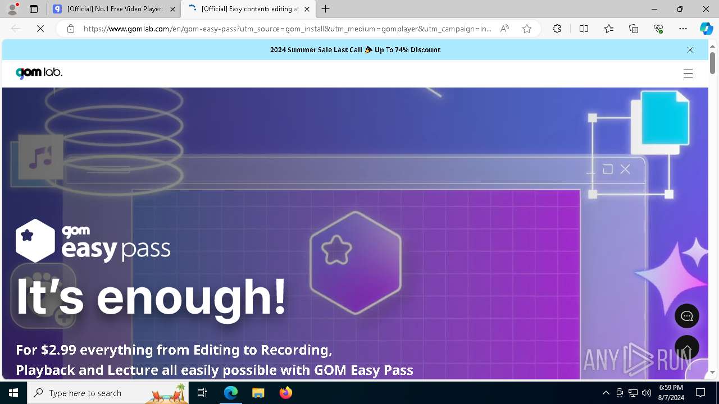The width and height of the screenshot is (719, 404).
Task: Open the Favorites list
Action: point(609,29)
